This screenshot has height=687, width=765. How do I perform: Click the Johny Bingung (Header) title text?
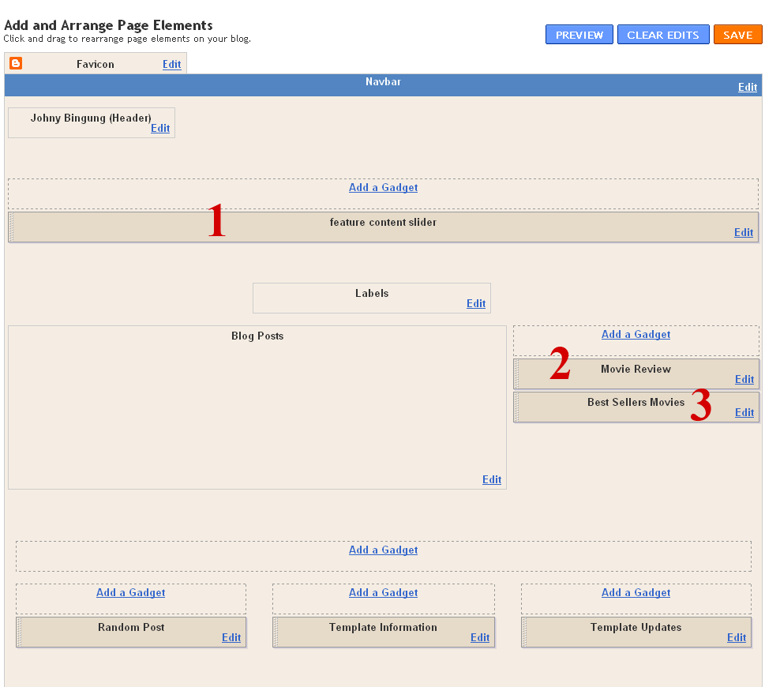[91, 118]
